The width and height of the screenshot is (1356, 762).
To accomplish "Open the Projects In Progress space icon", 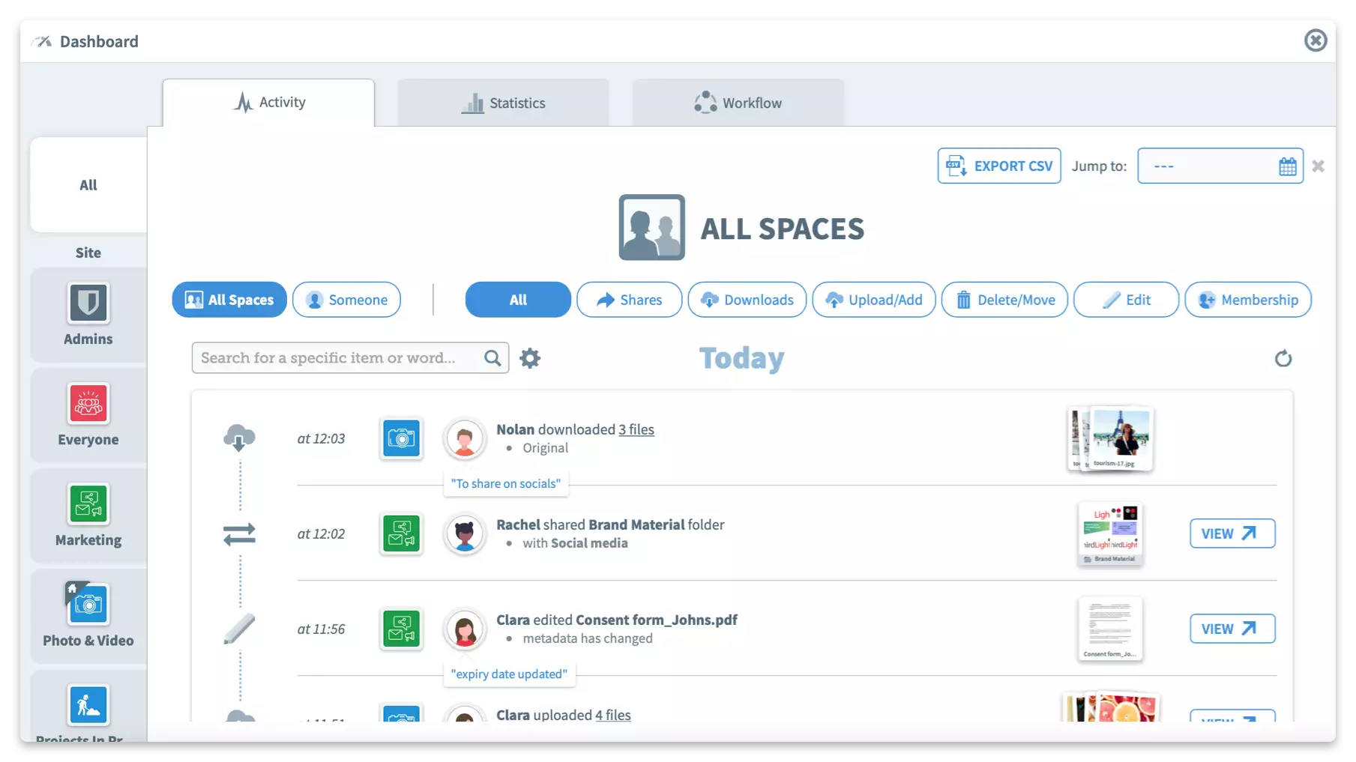I will [x=88, y=704].
